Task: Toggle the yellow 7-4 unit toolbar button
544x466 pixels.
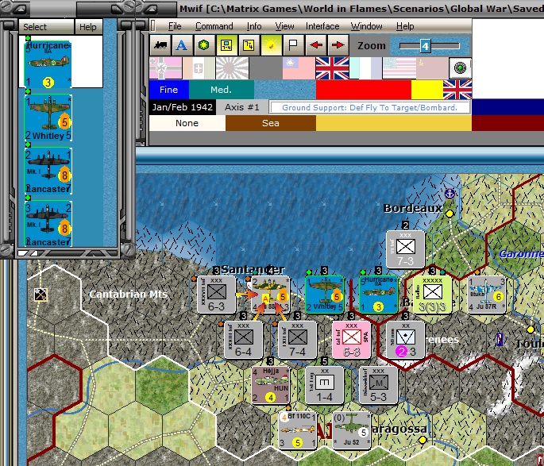Action: coord(249,45)
